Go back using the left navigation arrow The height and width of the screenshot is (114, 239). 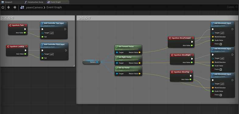tap(9, 7)
